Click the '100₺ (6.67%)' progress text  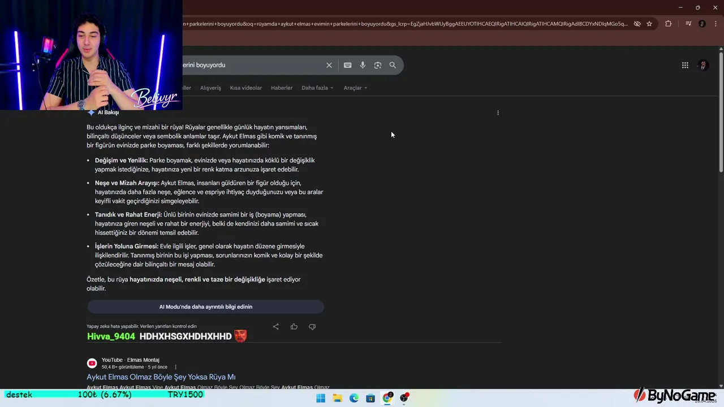pyautogui.click(x=105, y=395)
